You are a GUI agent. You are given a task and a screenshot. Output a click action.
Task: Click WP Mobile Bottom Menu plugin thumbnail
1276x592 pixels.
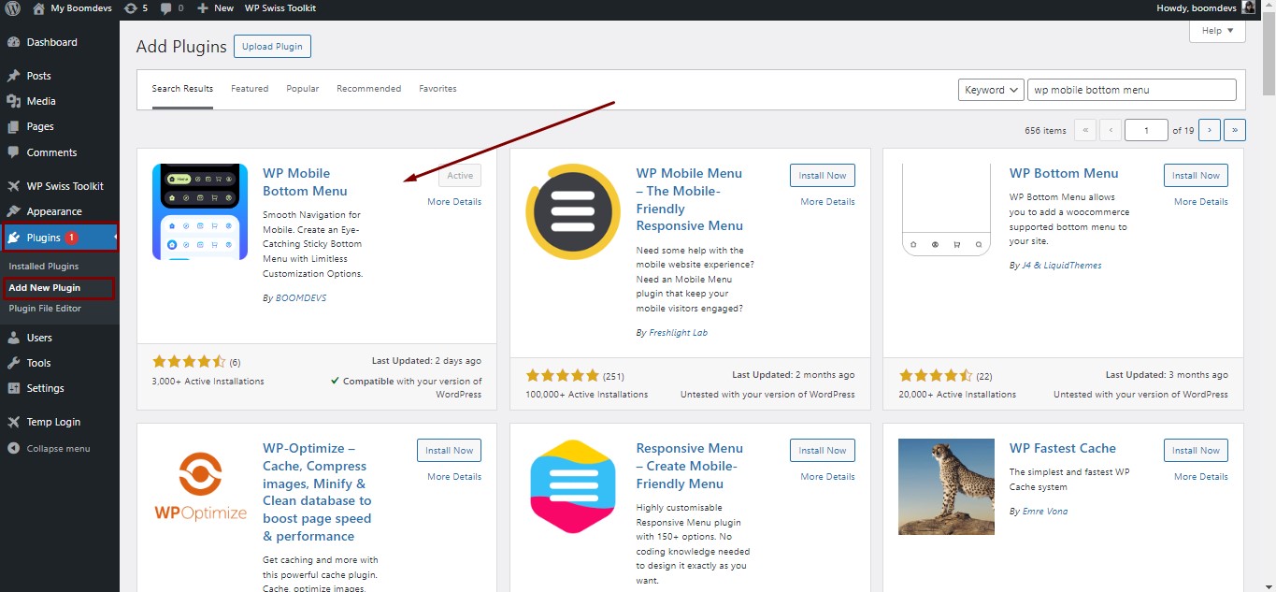click(x=200, y=211)
